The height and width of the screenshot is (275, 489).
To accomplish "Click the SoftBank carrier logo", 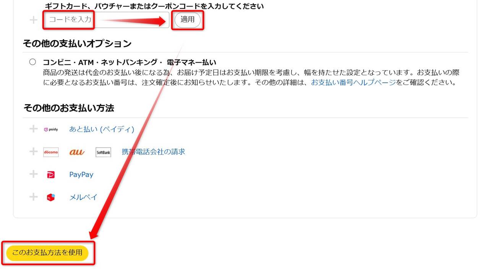I will (103, 152).
